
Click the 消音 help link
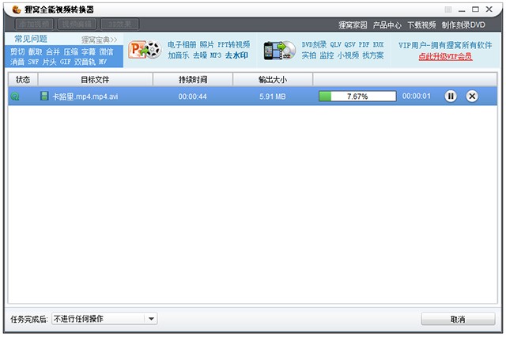(17, 62)
